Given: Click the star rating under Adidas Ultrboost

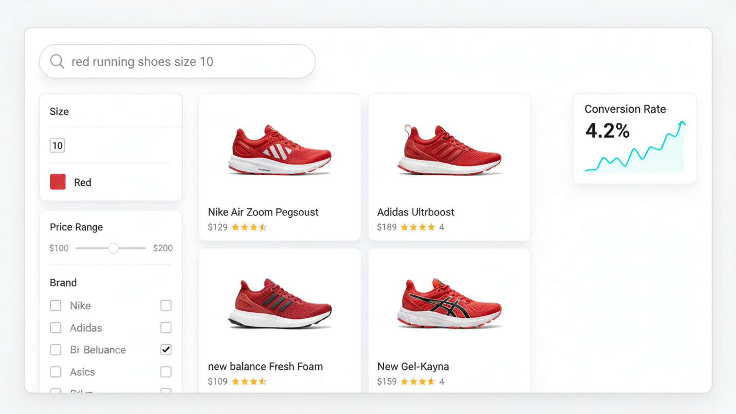Looking at the screenshot, I should [418, 227].
